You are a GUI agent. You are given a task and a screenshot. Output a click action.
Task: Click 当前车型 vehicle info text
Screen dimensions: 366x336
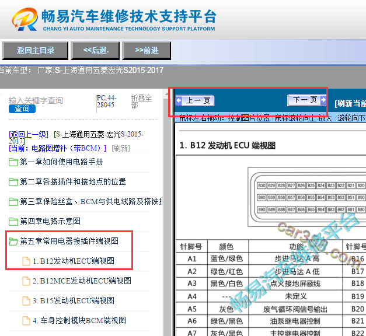point(81,70)
